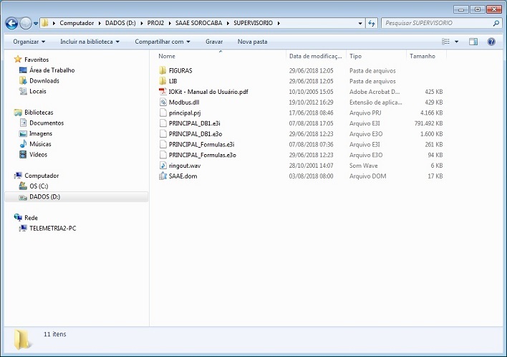Sort by Data de modificação column header

[316, 56]
